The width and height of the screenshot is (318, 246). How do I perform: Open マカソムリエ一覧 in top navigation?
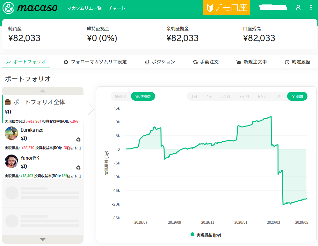click(84, 8)
